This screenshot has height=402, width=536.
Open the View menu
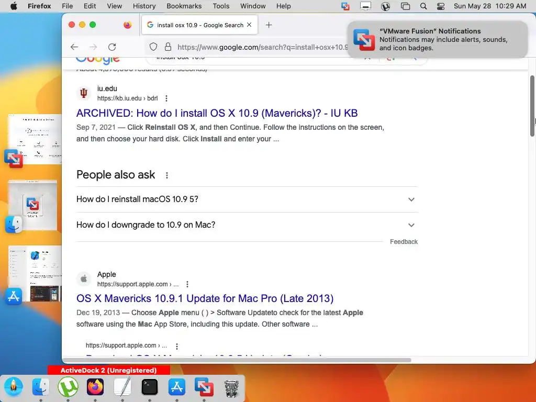[x=114, y=6]
